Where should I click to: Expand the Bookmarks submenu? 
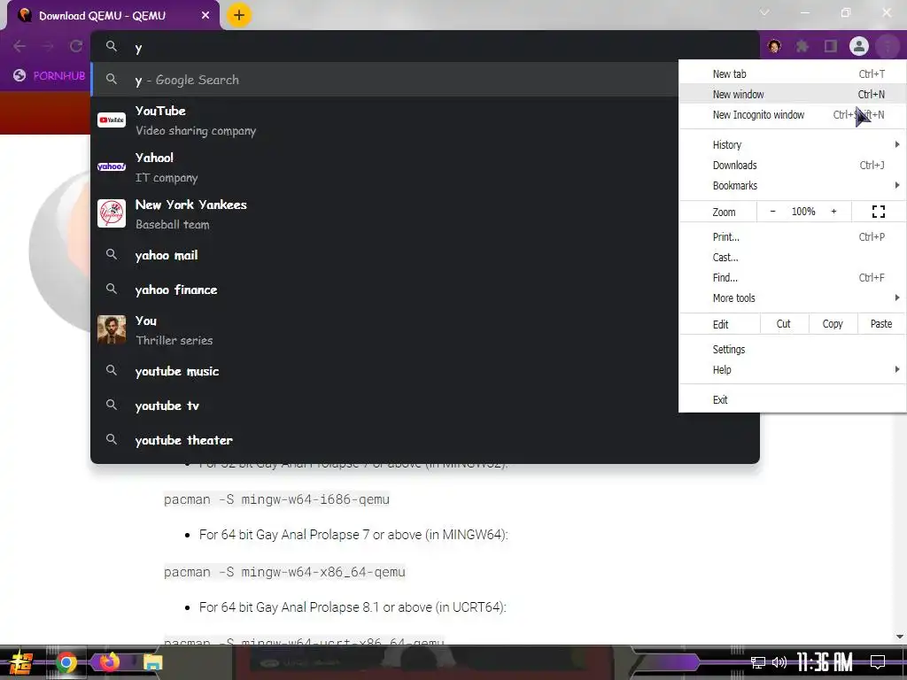(793, 186)
